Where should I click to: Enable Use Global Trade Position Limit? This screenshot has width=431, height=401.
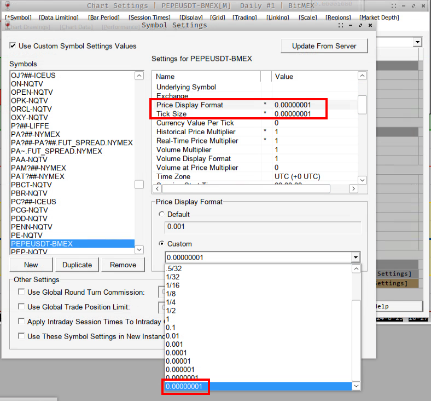21,307
